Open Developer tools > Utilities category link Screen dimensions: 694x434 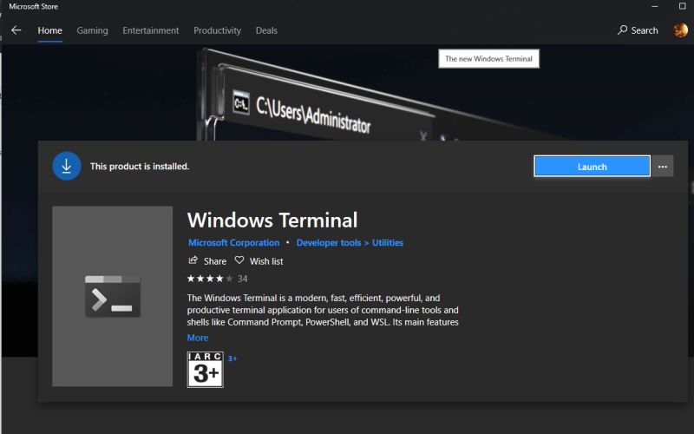coord(350,243)
